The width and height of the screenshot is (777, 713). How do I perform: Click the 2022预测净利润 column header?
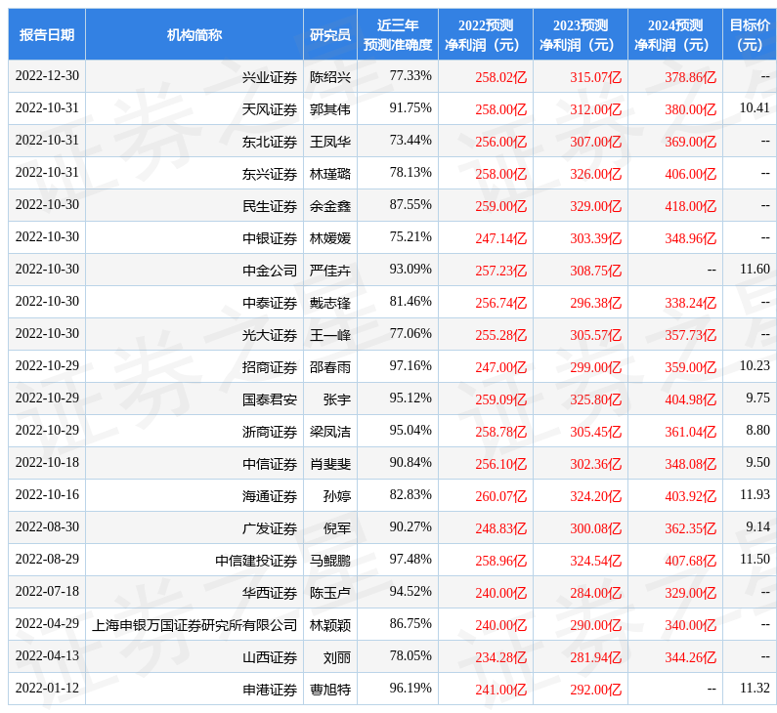[485, 34]
